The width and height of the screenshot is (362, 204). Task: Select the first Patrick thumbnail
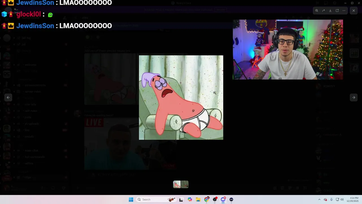pyautogui.click(x=177, y=184)
